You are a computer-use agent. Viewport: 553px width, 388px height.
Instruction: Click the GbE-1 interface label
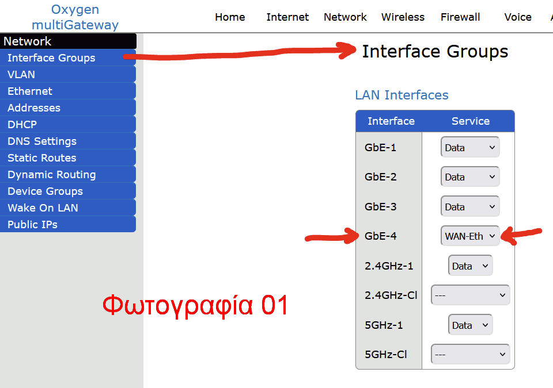point(380,147)
